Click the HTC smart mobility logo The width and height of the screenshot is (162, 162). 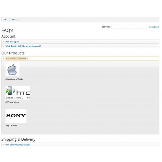click(x=18, y=93)
